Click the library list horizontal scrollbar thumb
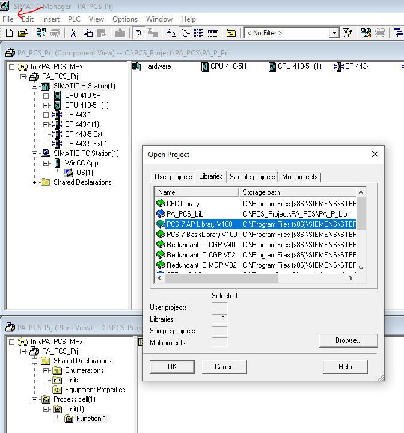The height and width of the screenshot is (433, 404). click(x=221, y=278)
